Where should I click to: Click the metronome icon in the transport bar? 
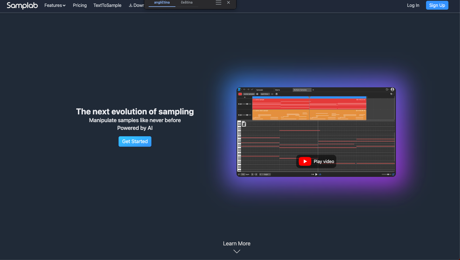pyautogui.click(x=313, y=174)
